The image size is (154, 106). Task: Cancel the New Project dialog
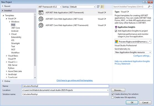coord(145,102)
